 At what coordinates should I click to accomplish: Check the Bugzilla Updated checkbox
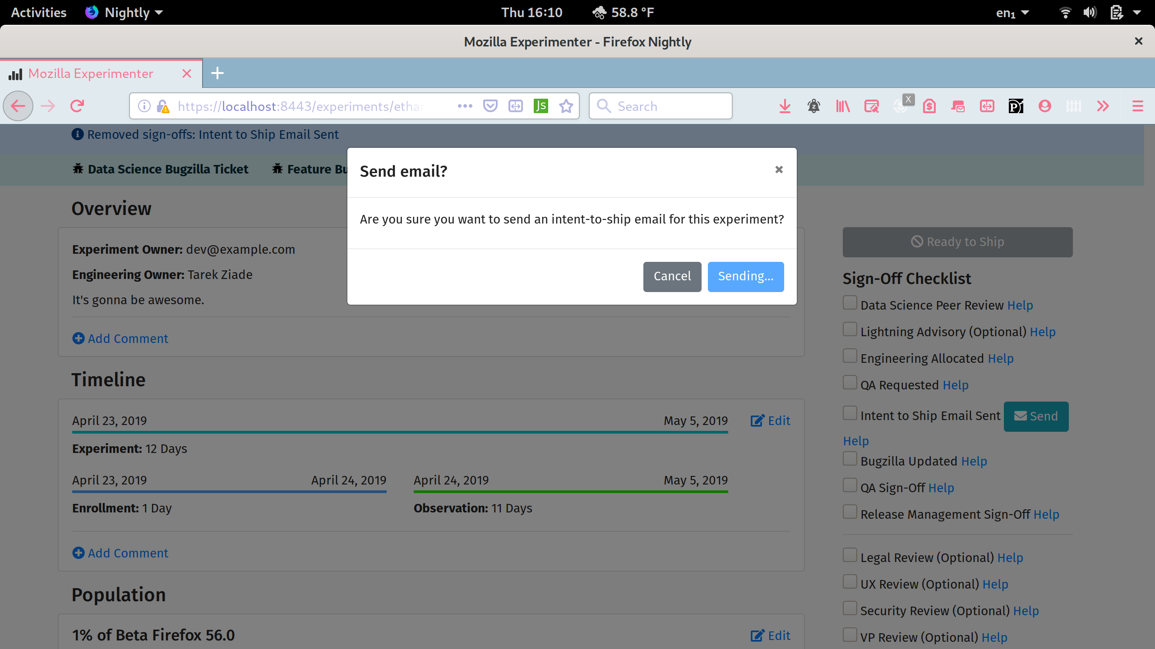click(850, 459)
